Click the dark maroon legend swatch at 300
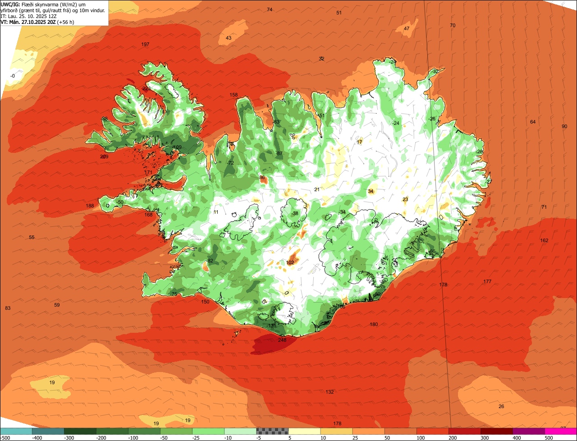 coord(497,431)
